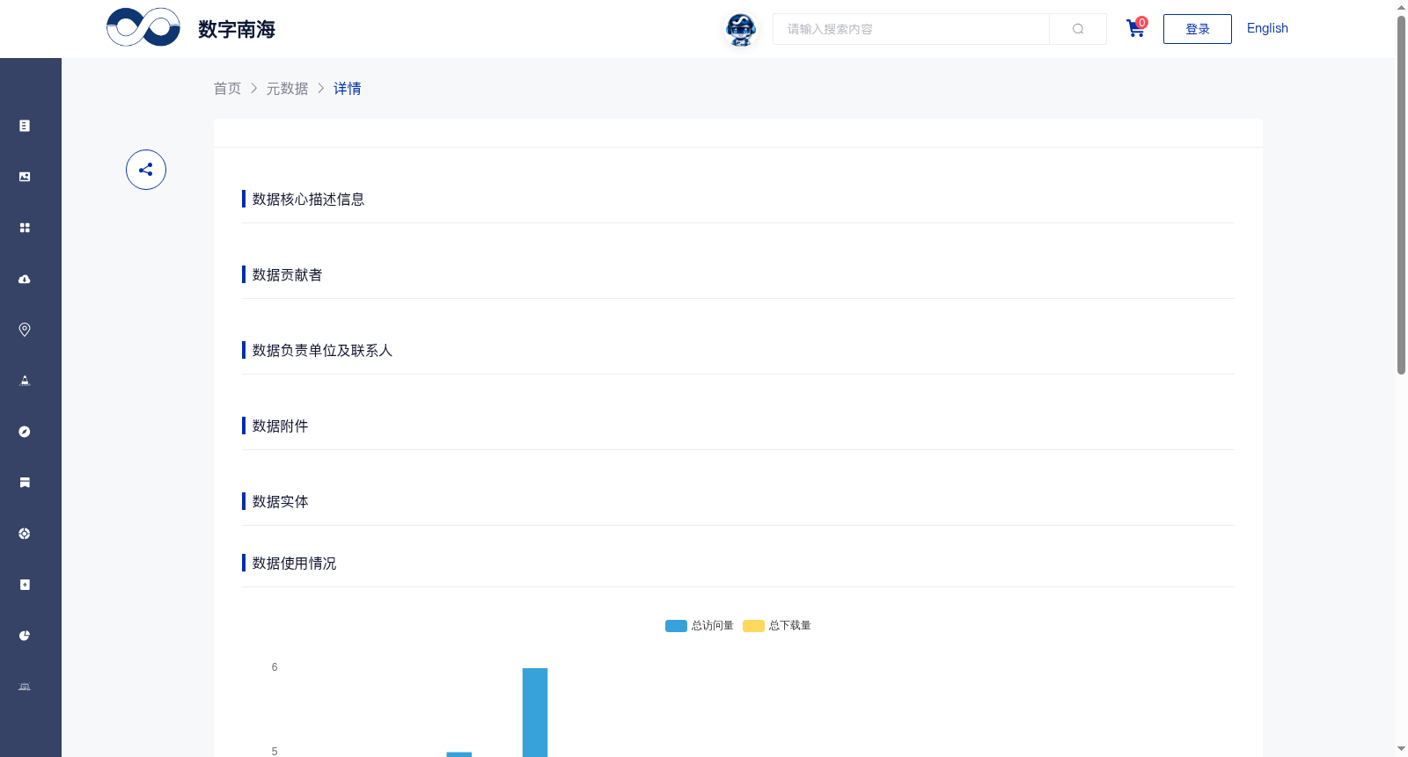Focus the search input field
This screenshot has height=757, width=1408.
pyautogui.click(x=911, y=29)
